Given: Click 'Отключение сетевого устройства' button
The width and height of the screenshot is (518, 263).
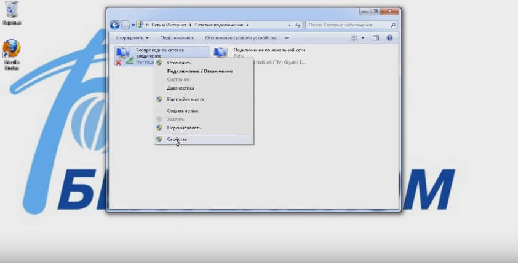Looking at the screenshot, I should click(241, 38).
